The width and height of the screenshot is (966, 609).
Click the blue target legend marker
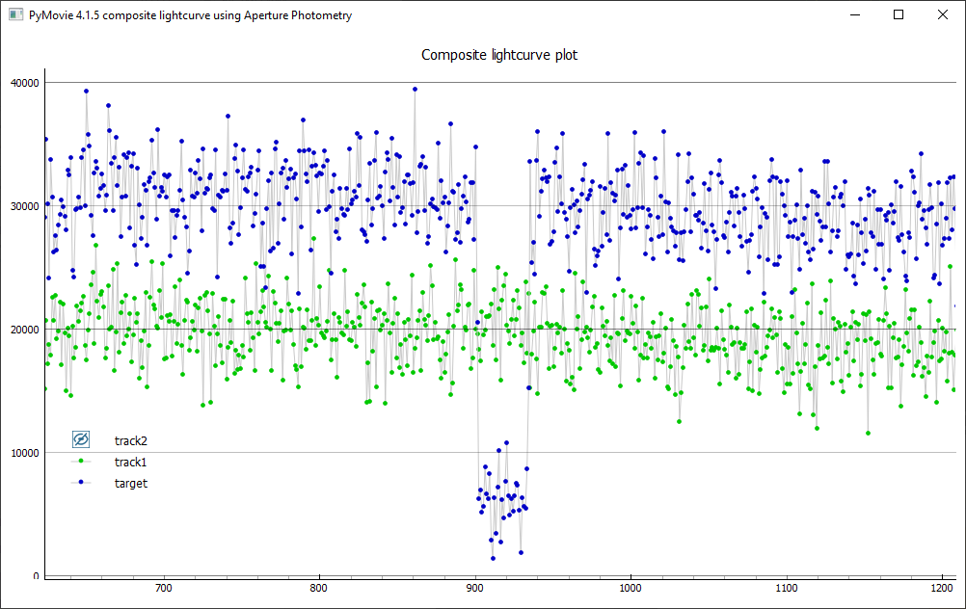click(81, 483)
